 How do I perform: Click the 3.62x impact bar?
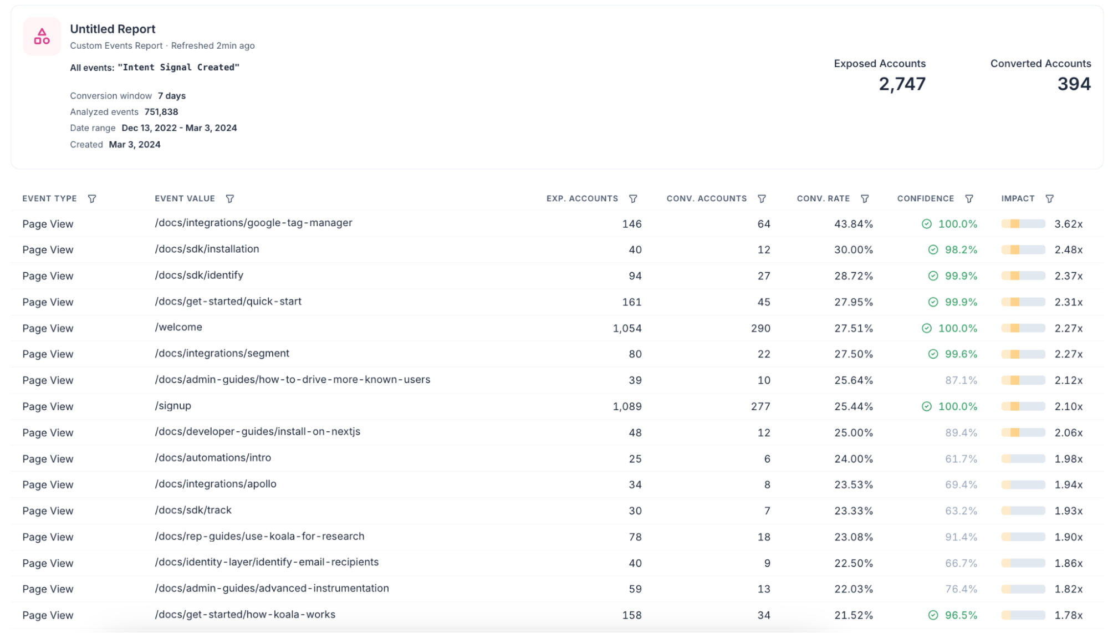pyautogui.click(x=1023, y=224)
